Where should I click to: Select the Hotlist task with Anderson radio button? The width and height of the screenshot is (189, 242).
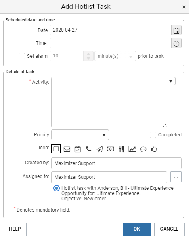coord(57,188)
